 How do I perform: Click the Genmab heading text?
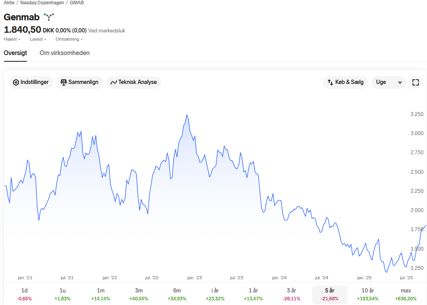pyautogui.click(x=22, y=17)
